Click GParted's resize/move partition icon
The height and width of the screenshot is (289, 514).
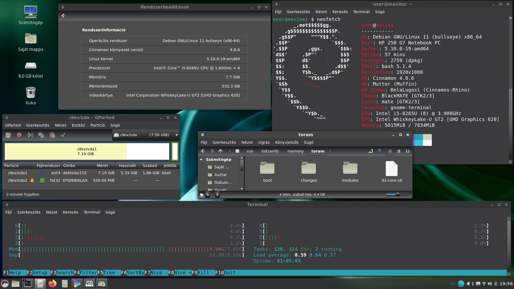pos(30,135)
